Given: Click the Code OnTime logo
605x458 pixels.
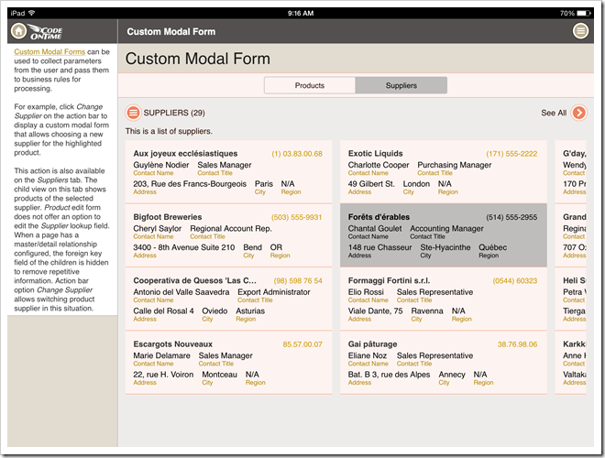Looking at the screenshot, I should click(46, 32).
